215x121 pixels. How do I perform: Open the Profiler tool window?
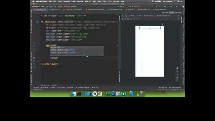click(70, 87)
